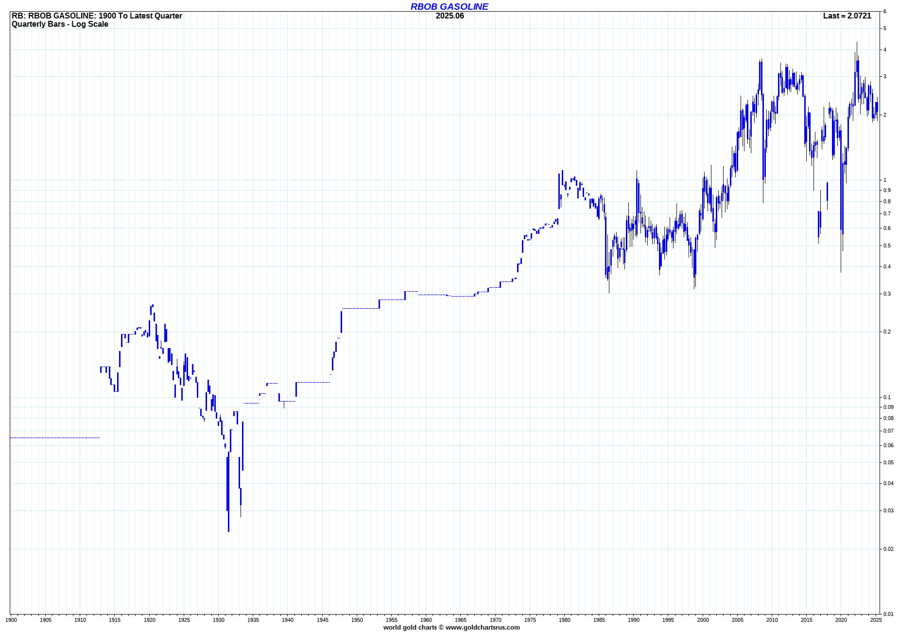899x632 pixels.
Task: Click the 4 price axis label
Action: pos(885,50)
